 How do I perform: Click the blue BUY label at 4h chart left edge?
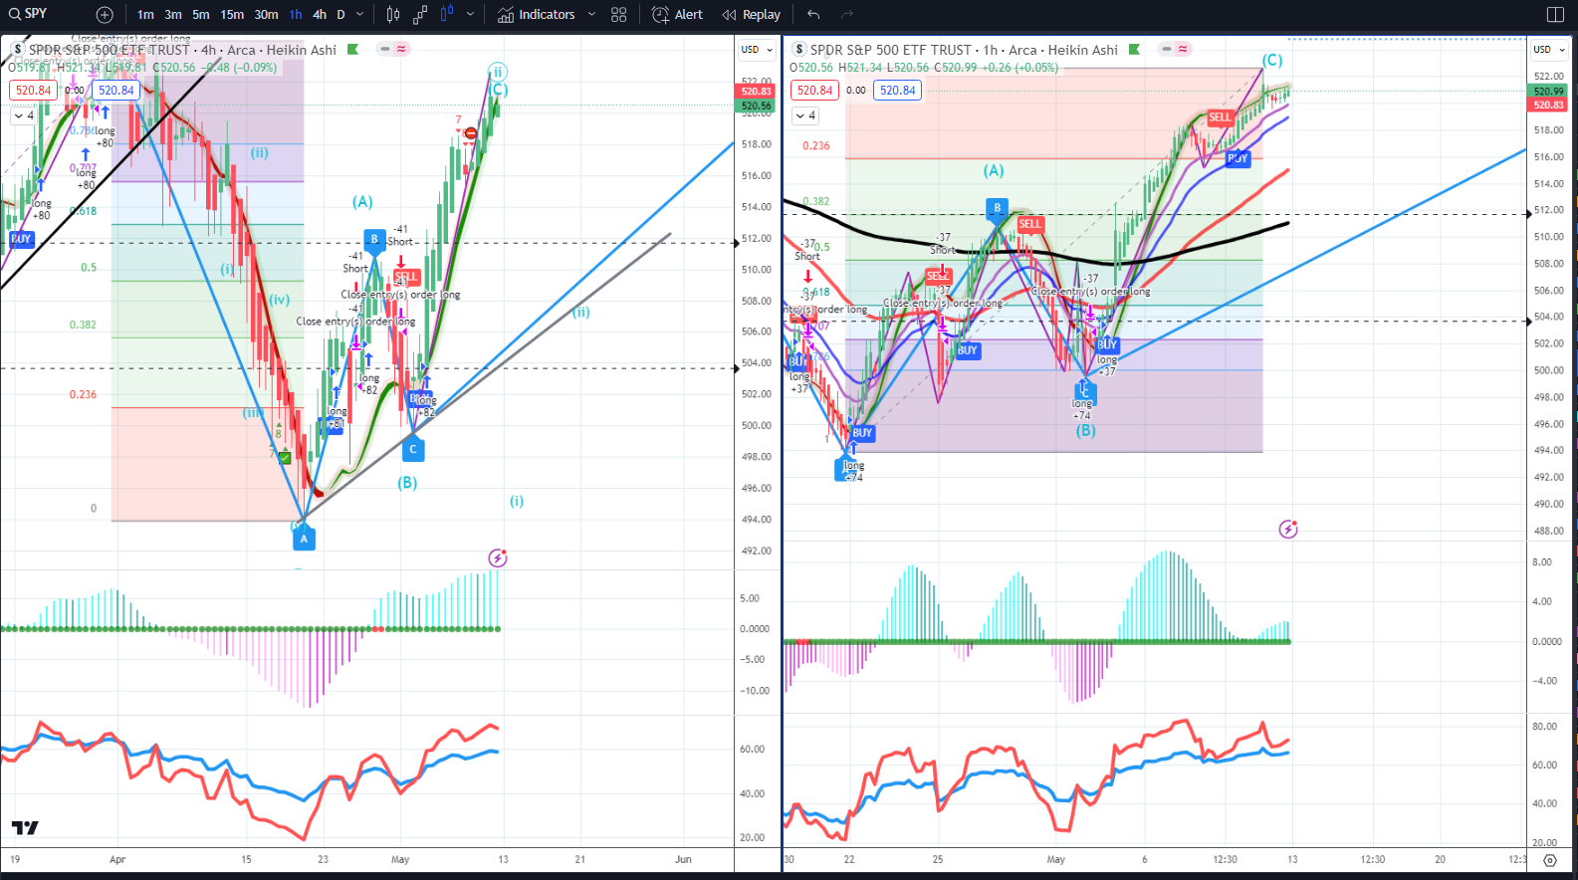click(21, 239)
